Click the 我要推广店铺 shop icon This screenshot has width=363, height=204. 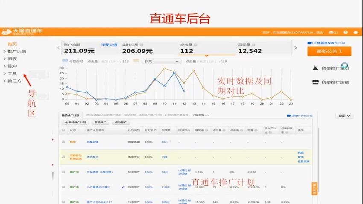click(x=315, y=82)
